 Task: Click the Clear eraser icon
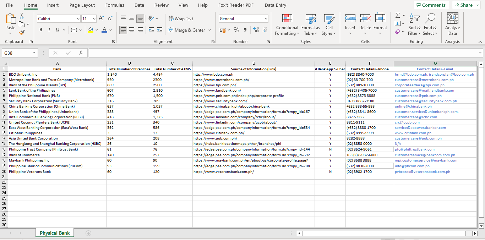click(x=398, y=32)
